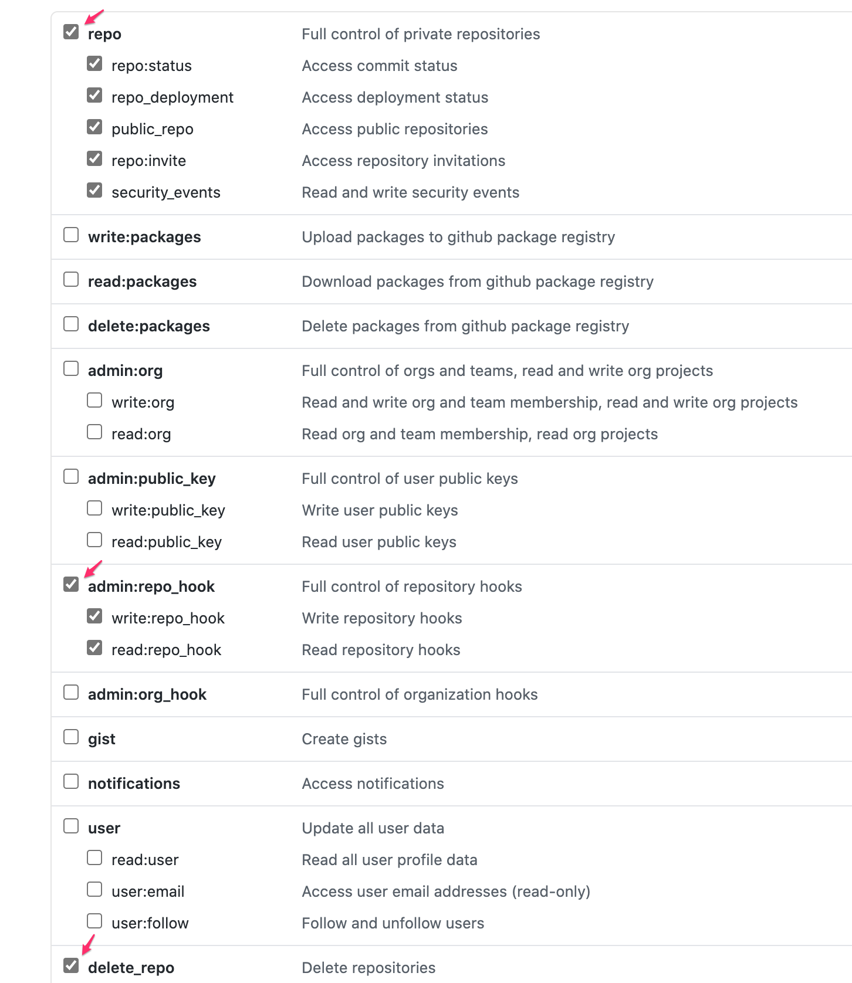The image size is (852, 983).
Task: Uncheck the security_events checkbox
Action: 94,190
